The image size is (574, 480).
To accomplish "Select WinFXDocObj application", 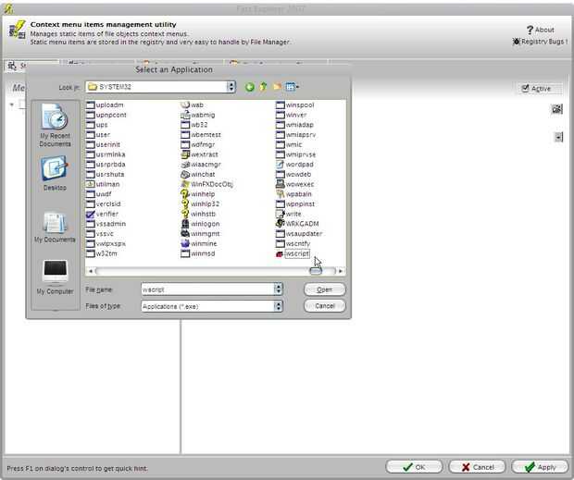I will click(x=206, y=184).
